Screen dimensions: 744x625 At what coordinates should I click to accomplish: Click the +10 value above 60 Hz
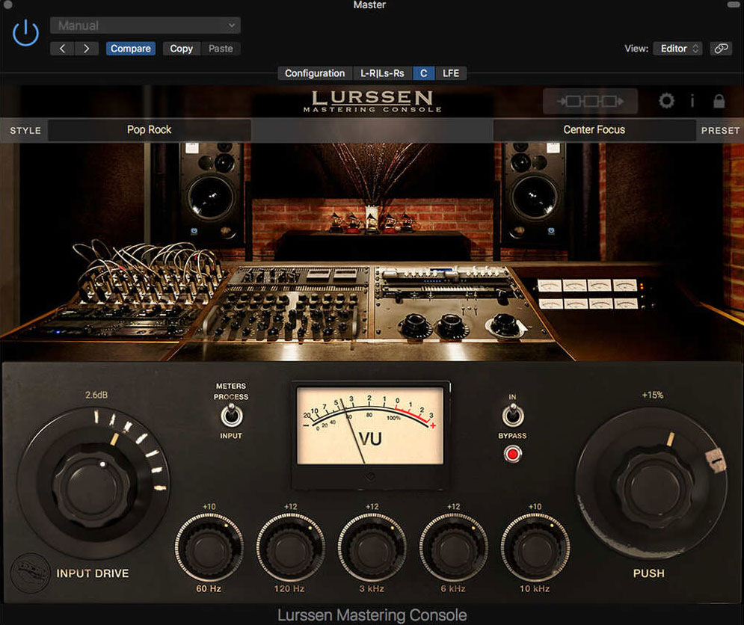click(x=209, y=507)
